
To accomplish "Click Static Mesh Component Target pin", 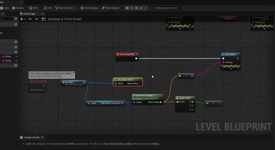I will tap(89, 103).
